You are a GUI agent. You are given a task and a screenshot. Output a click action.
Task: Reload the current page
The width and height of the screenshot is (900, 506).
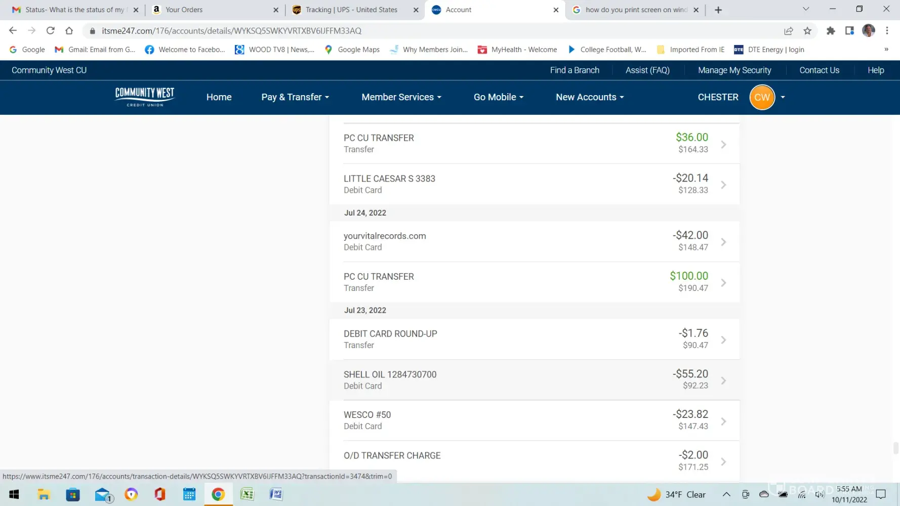[51, 31]
